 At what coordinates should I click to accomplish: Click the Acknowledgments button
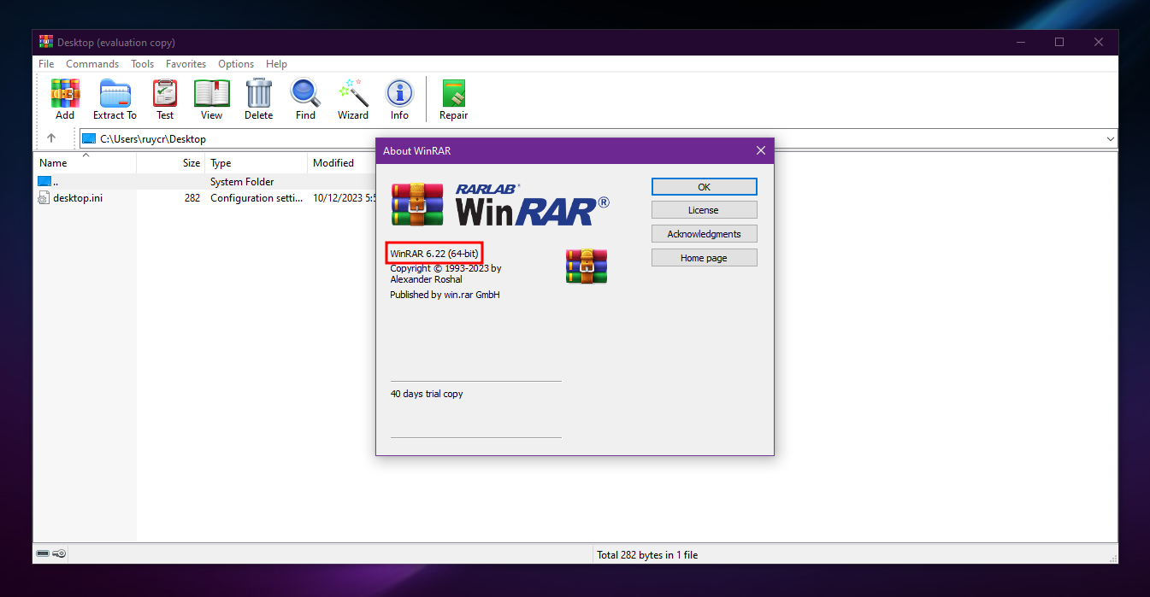point(704,234)
